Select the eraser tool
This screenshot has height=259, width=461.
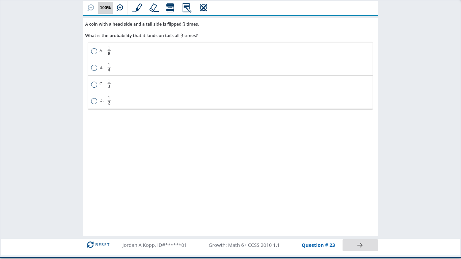point(154,7)
